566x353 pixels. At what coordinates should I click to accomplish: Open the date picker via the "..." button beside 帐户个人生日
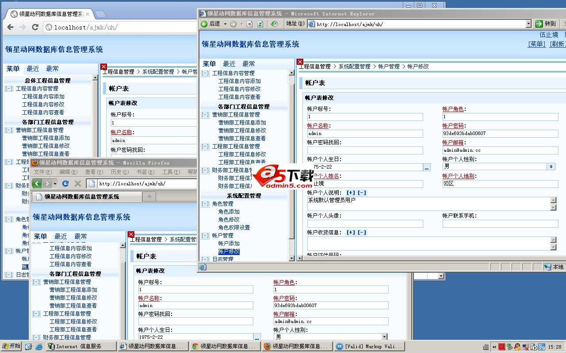coord(426,167)
